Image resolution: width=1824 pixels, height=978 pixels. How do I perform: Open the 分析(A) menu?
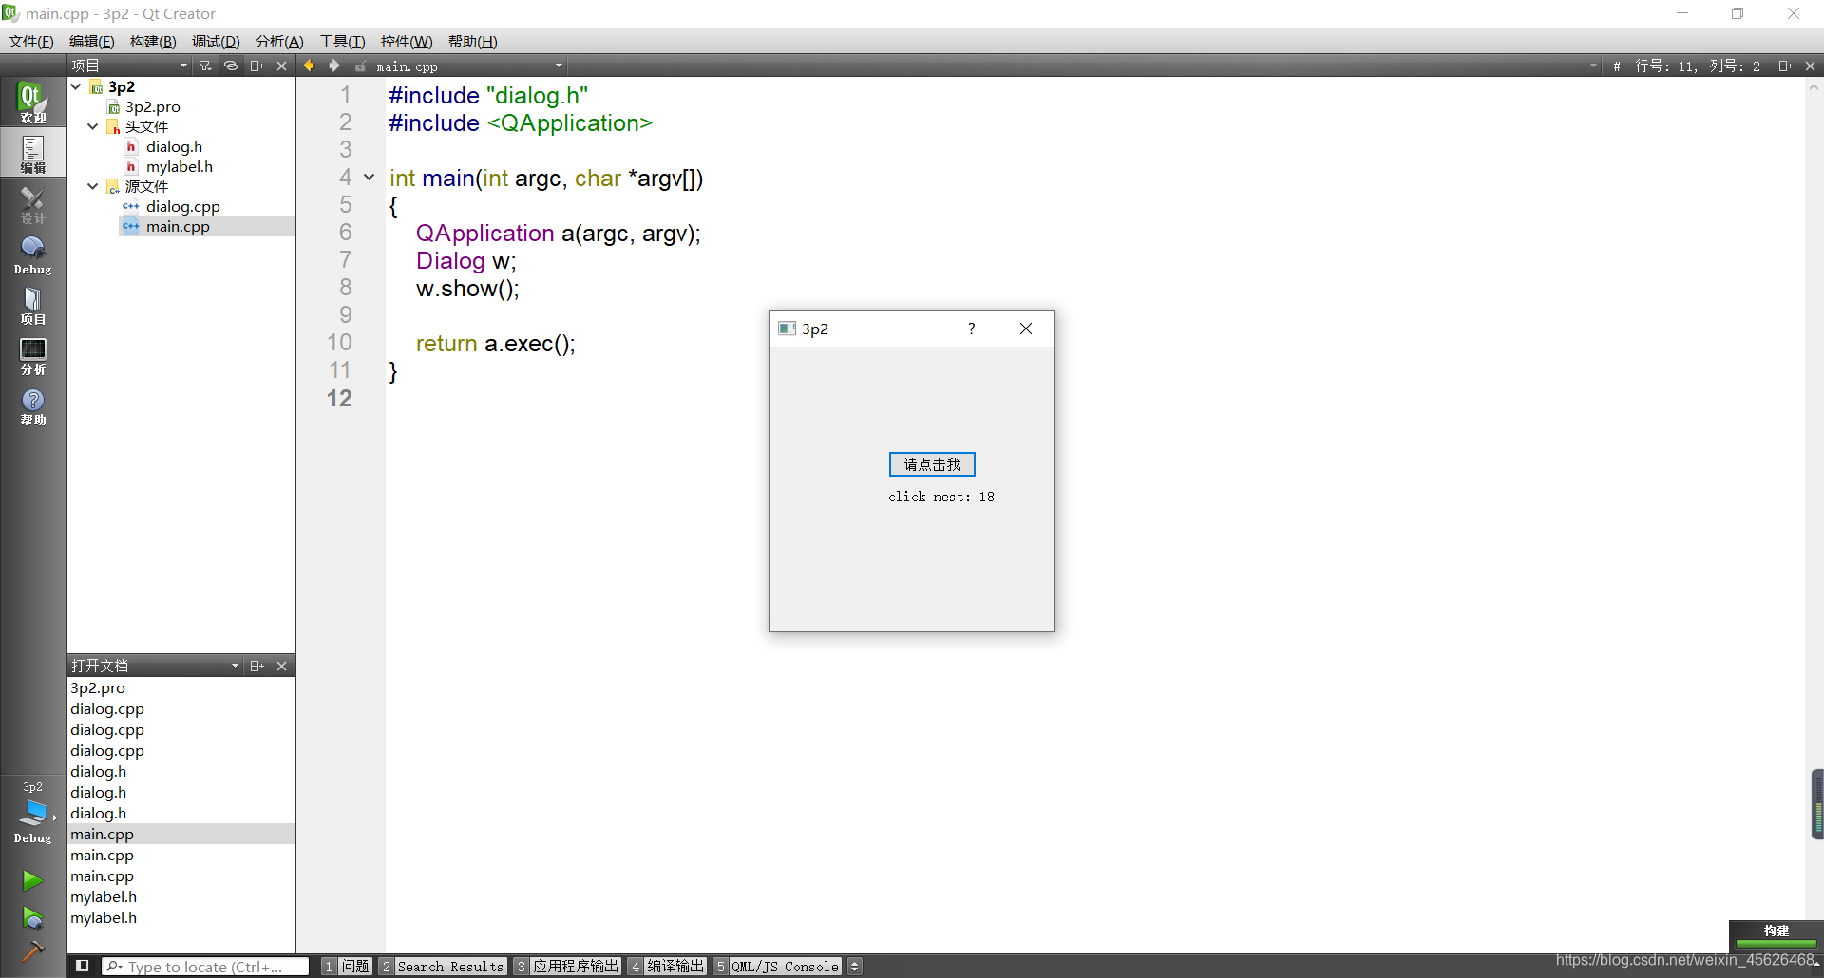pyautogui.click(x=279, y=41)
